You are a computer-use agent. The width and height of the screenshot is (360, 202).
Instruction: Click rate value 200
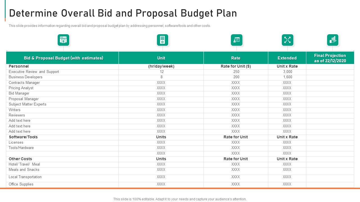point(236,77)
